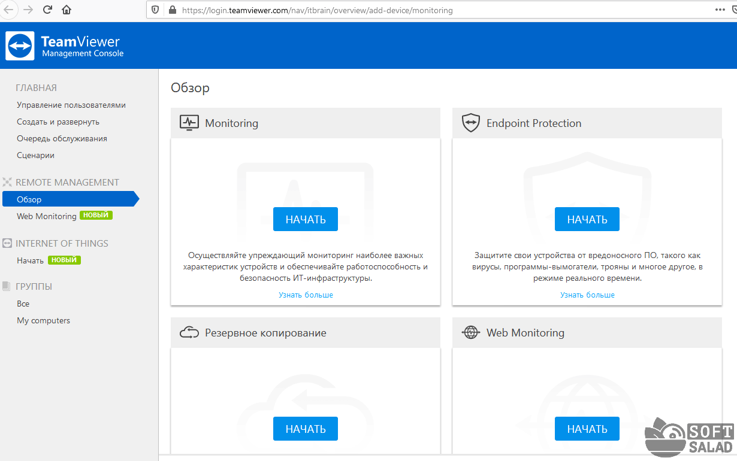Viewport: 737px width, 461px height.
Task: Click the Monitoring card heartbeat icon
Action: [x=189, y=123]
